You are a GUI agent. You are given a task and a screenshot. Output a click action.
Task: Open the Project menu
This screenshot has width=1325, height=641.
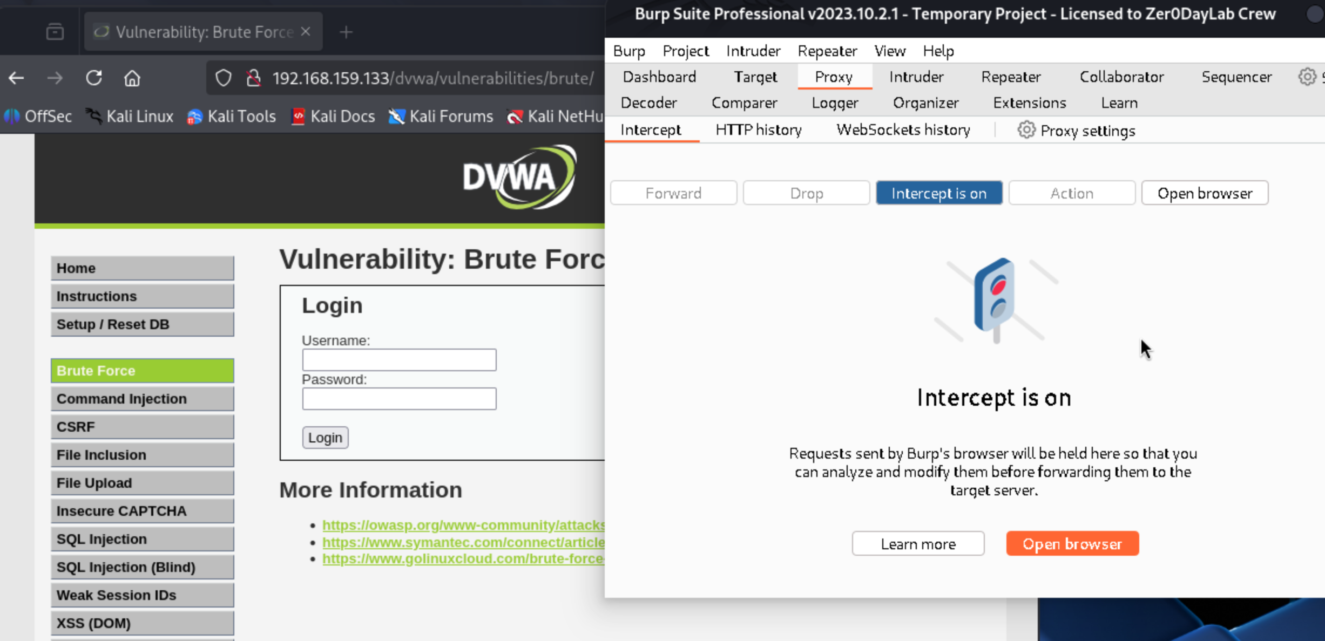tap(686, 51)
